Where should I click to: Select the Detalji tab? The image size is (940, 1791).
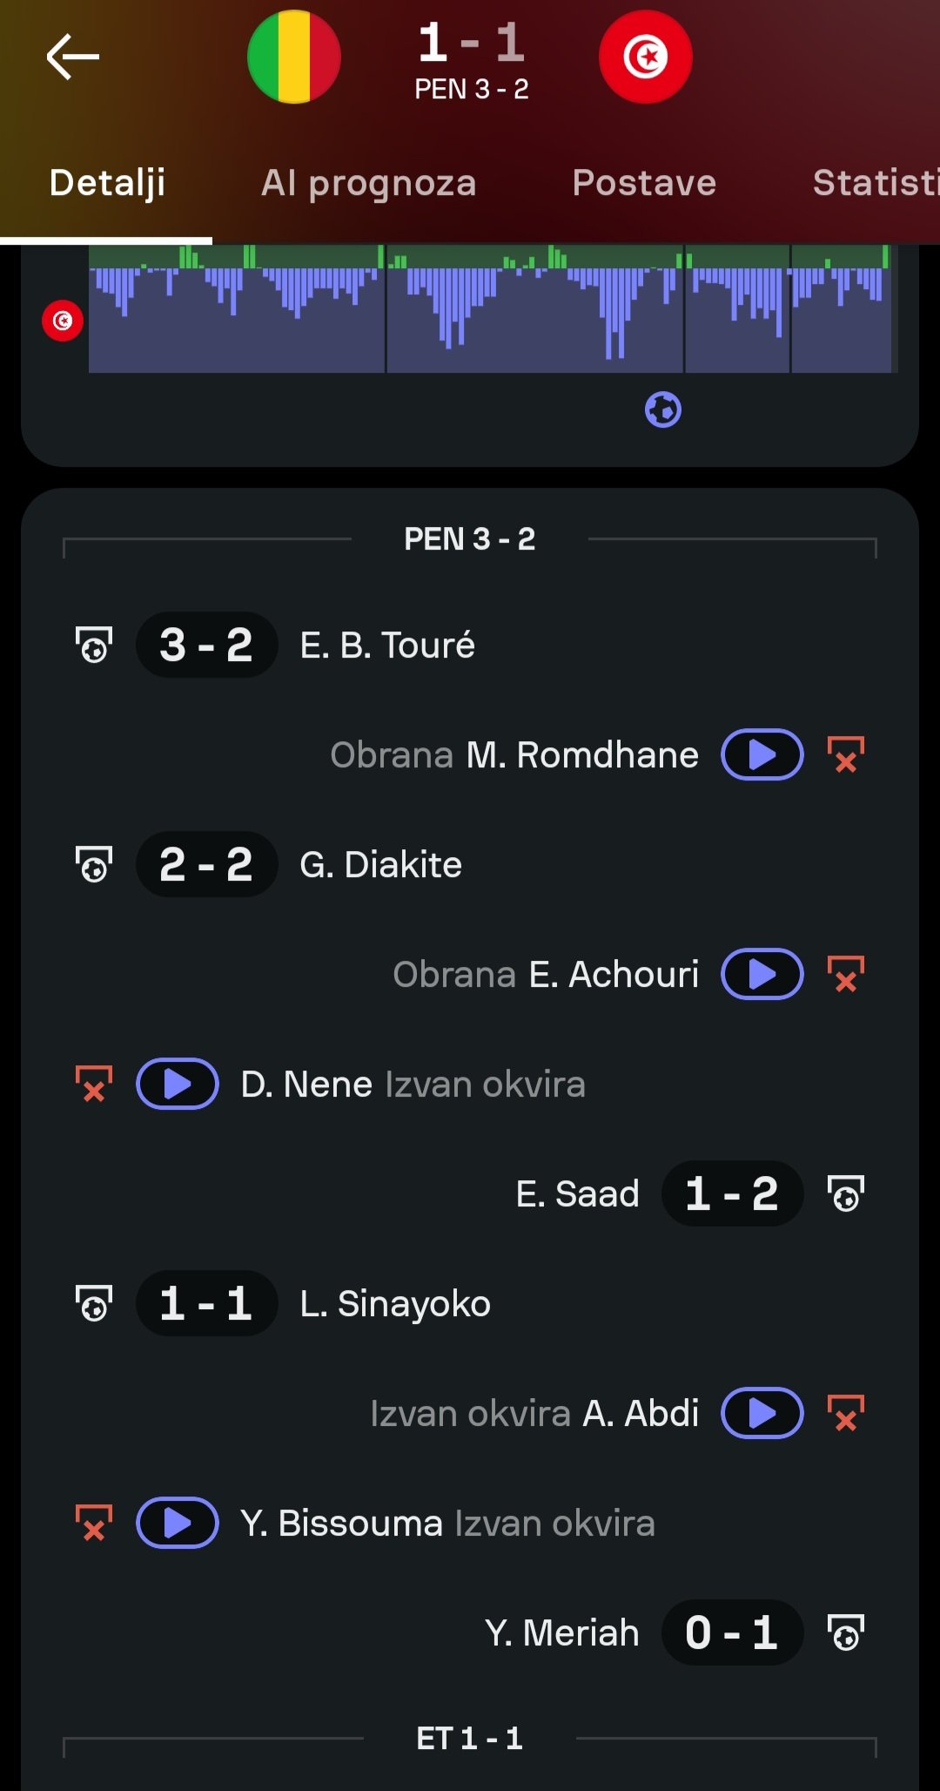[107, 183]
